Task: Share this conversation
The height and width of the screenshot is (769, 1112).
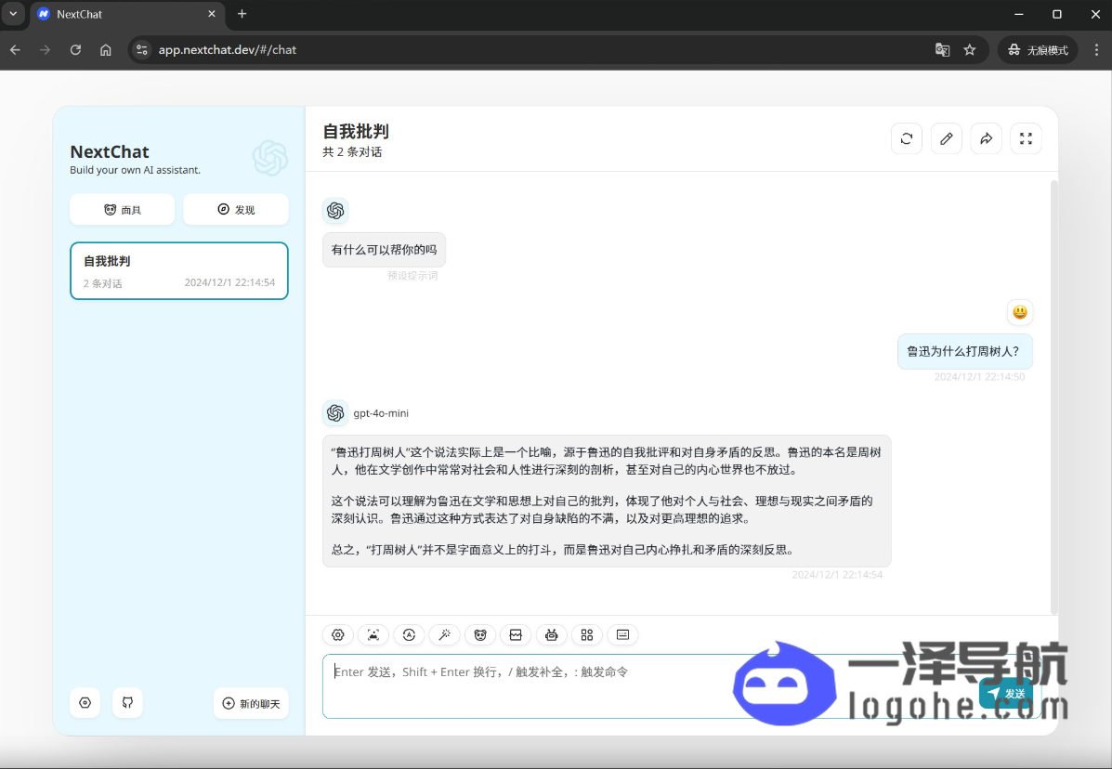Action: 987,139
